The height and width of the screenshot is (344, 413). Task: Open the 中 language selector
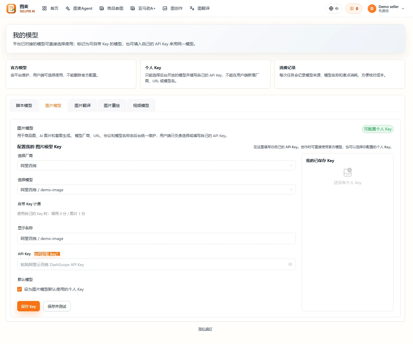(334, 9)
